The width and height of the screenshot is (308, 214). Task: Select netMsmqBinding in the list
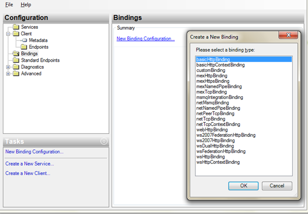[x=244, y=103]
